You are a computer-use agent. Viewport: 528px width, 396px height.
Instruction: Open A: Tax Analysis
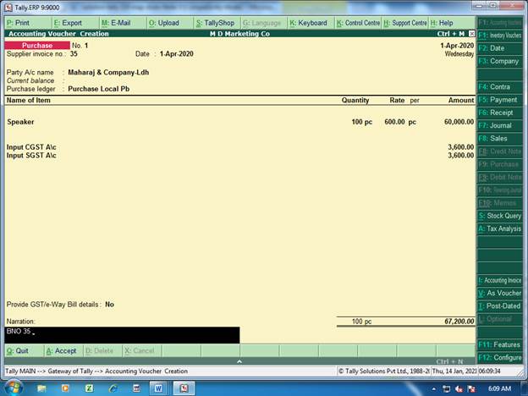coord(500,228)
